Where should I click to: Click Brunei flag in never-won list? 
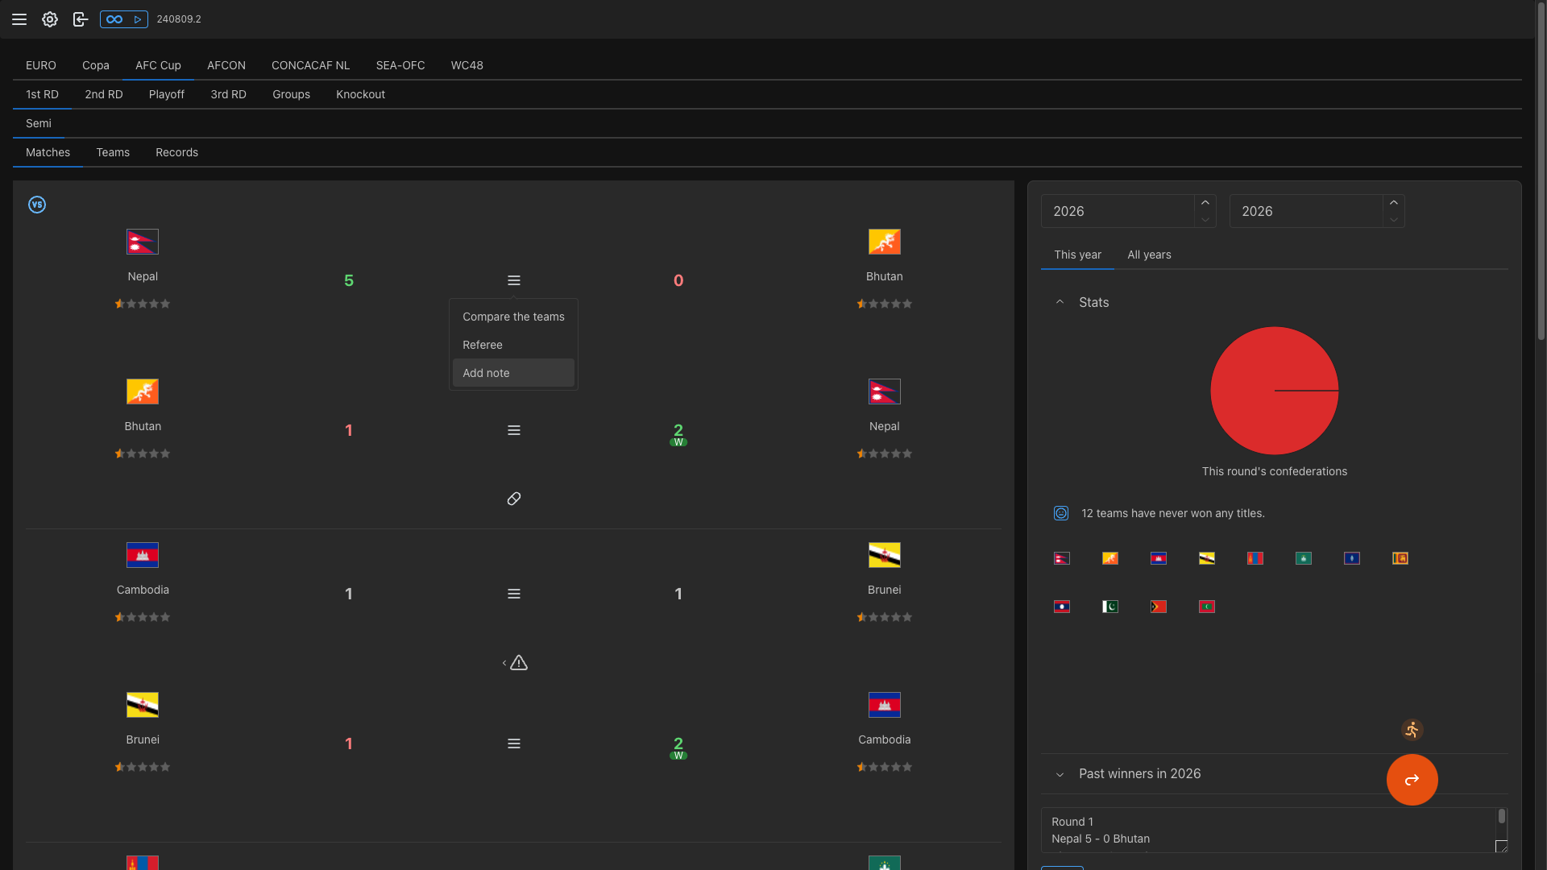click(x=1207, y=558)
